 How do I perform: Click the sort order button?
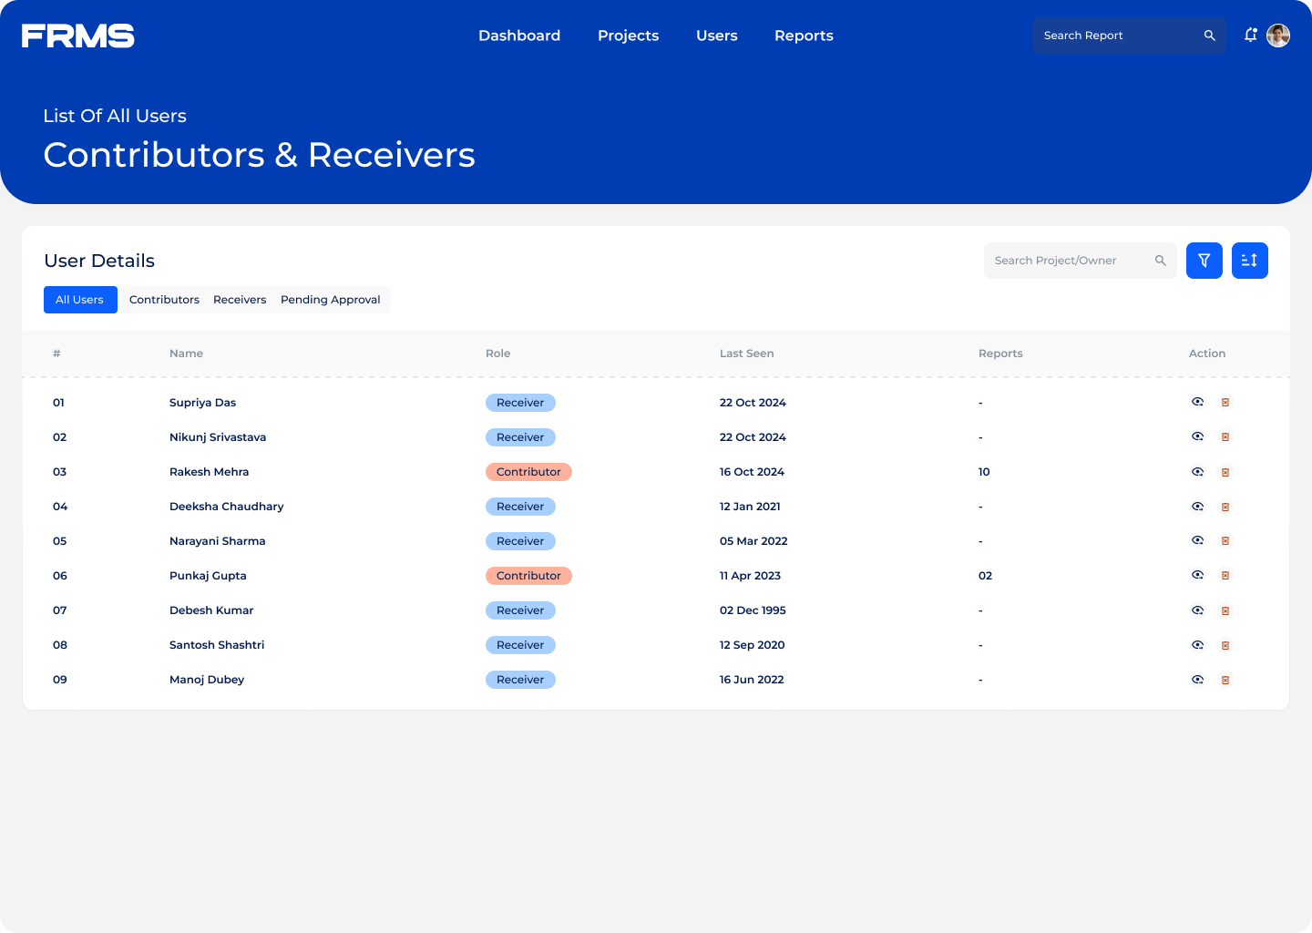1249,261
